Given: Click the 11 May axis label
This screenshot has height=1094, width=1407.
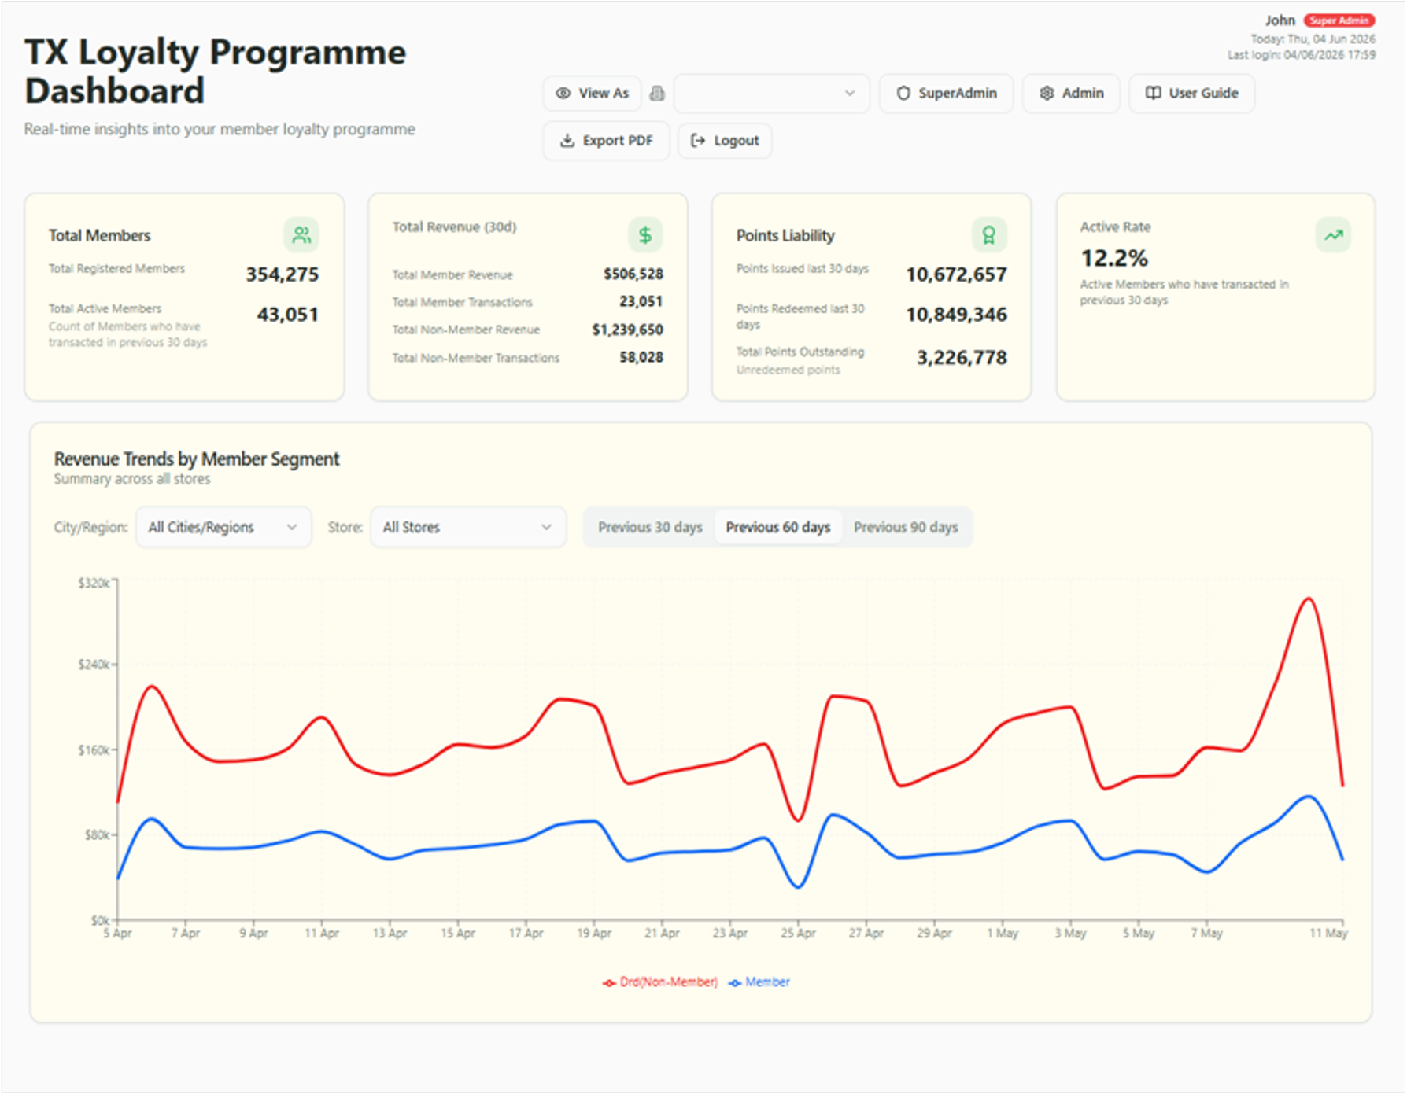Looking at the screenshot, I should (x=1328, y=934).
